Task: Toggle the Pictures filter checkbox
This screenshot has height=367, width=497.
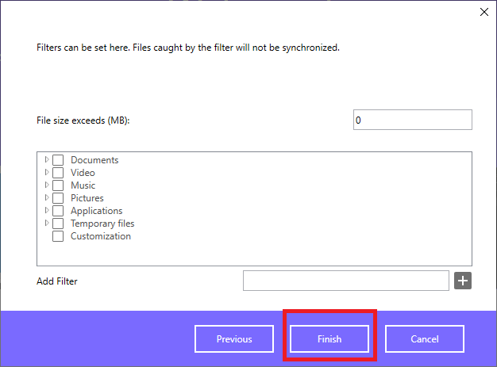Action: pyautogui.click(x=58, y=198)
